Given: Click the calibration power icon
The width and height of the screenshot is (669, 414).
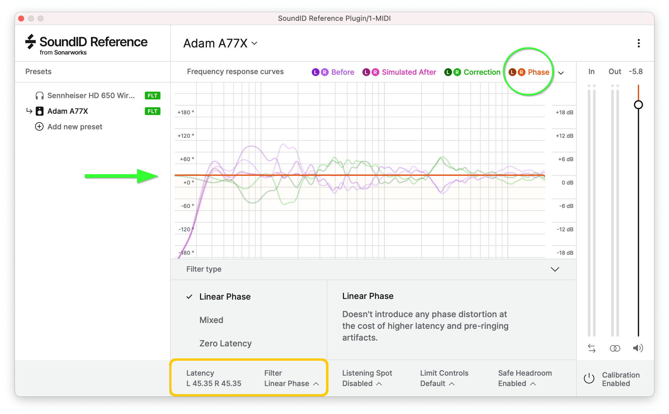Looking at the screenshot, I should pyautogui.click(x=589, y=379).
